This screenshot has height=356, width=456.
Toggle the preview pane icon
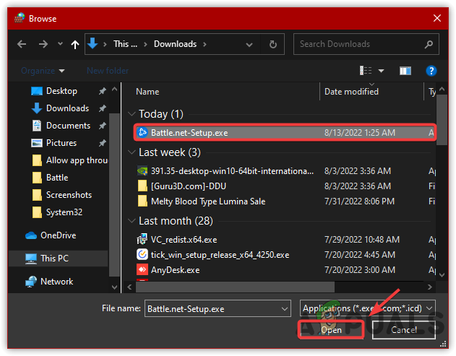405,71
